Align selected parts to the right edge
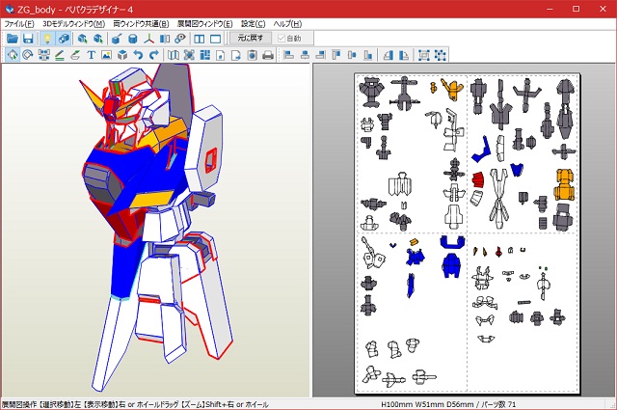Image resolution: width=617 pixels, height=410 pixels. [x=320, y=55]
